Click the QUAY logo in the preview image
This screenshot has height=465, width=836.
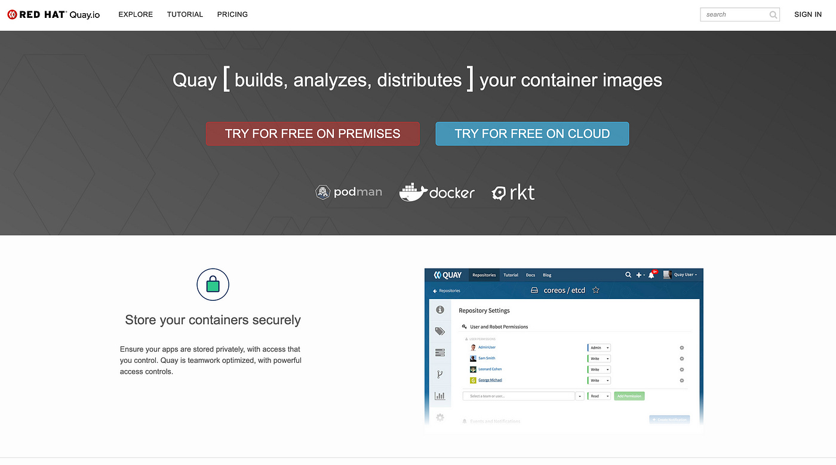point(448,275)
